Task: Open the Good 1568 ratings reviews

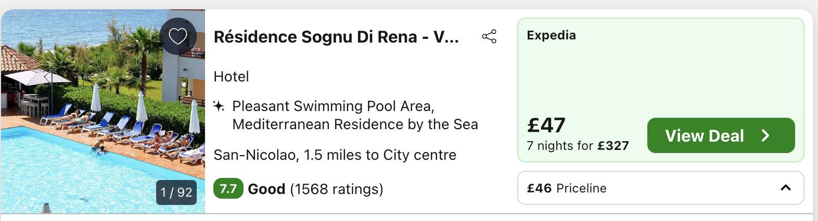Action: tap(315, 189)
